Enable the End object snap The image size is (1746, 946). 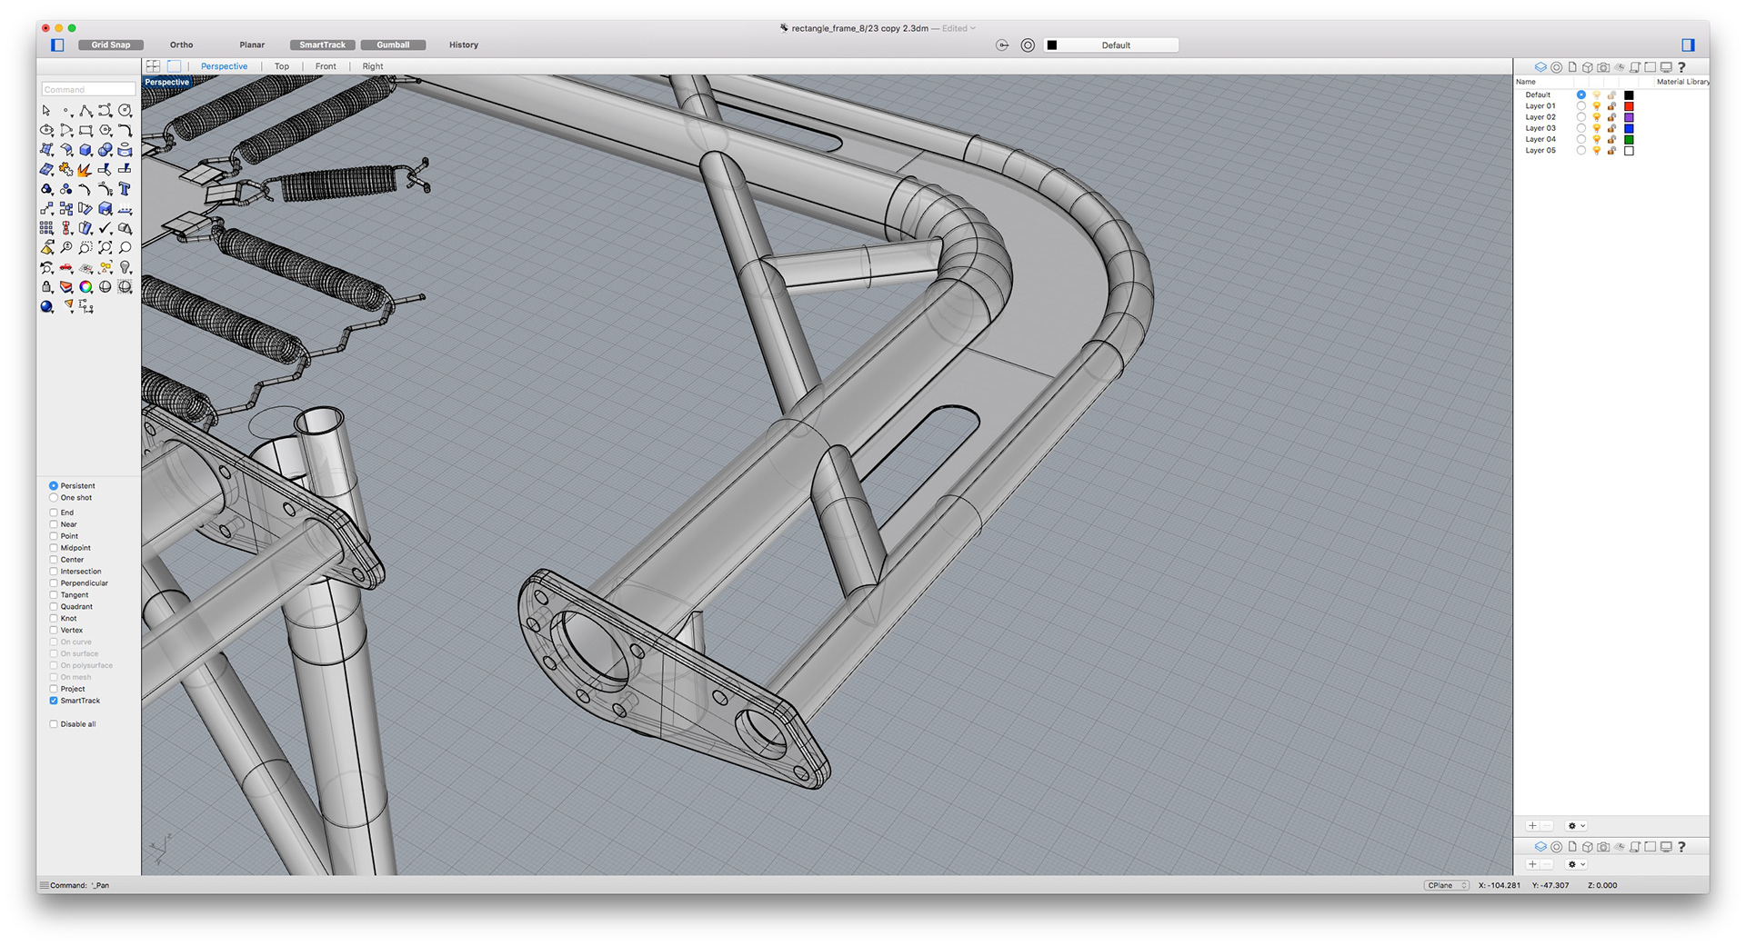click(54, 513)
